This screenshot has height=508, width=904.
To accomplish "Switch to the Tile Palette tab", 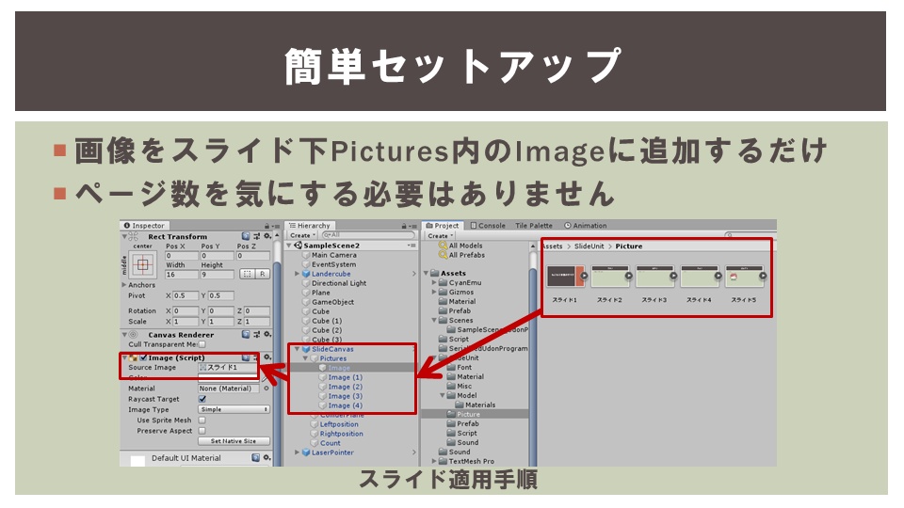I will 534,226.
